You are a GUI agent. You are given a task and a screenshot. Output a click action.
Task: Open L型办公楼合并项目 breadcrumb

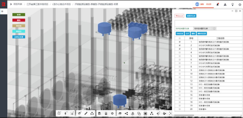[x=61, y=4]
